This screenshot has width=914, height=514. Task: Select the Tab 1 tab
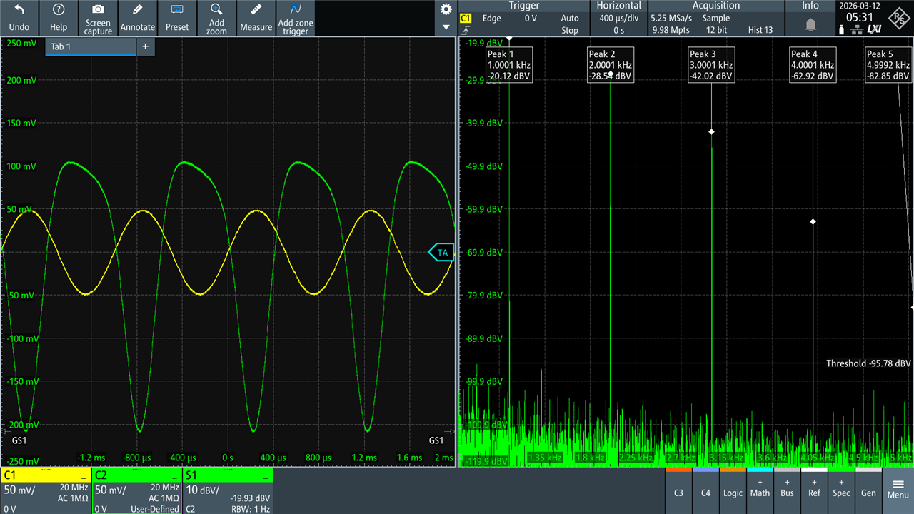point(90,46)
